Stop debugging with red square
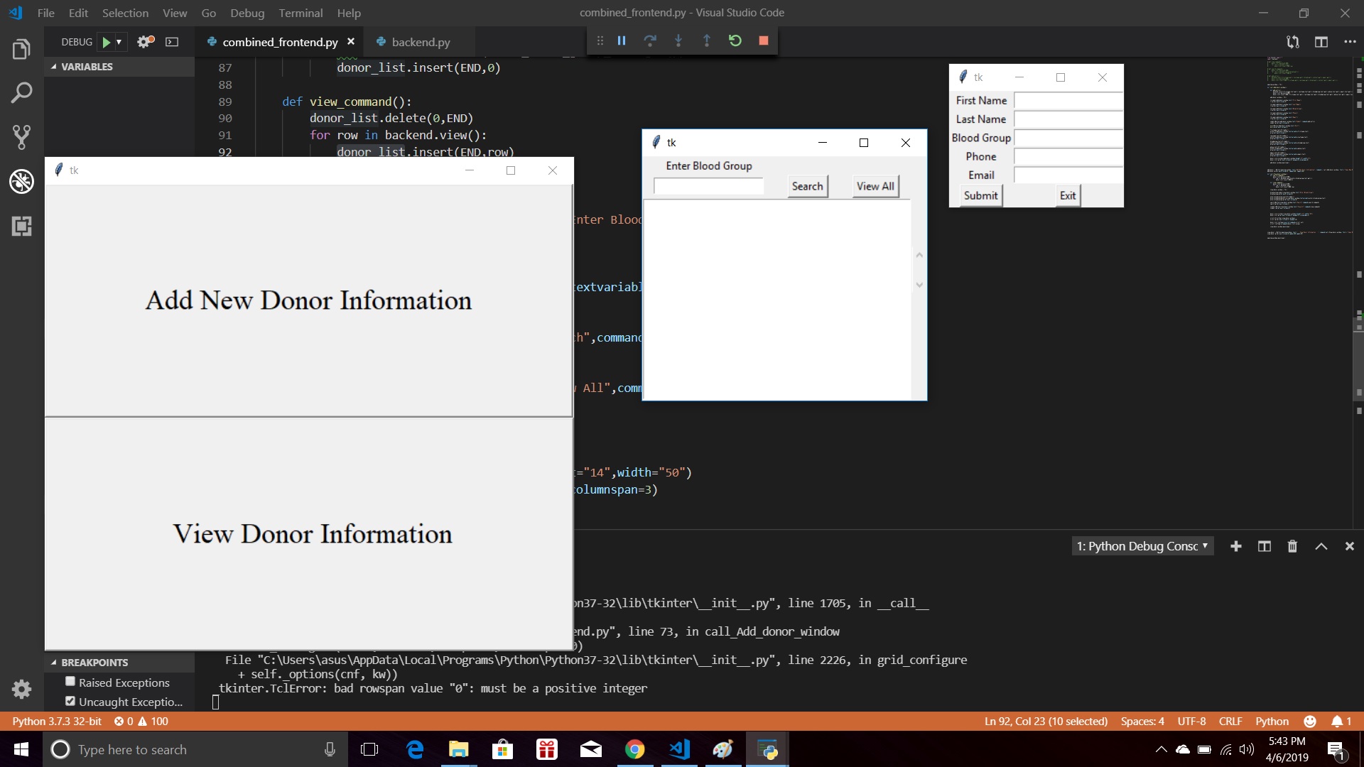This screenshot has width=1364, height=767. tap(763, 41)
